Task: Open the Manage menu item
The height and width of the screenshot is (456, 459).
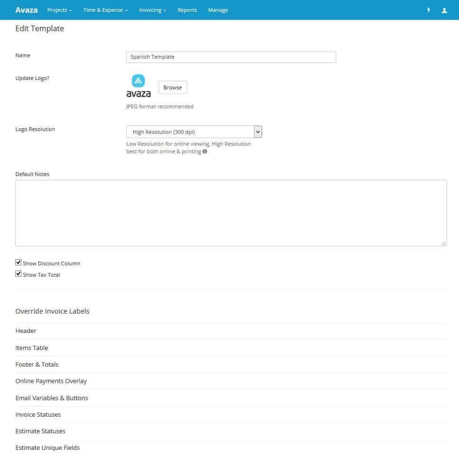Action: (x=218, y=10)
